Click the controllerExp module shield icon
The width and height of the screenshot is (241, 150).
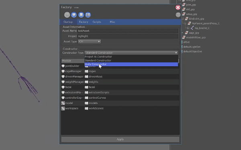(63, 98)
